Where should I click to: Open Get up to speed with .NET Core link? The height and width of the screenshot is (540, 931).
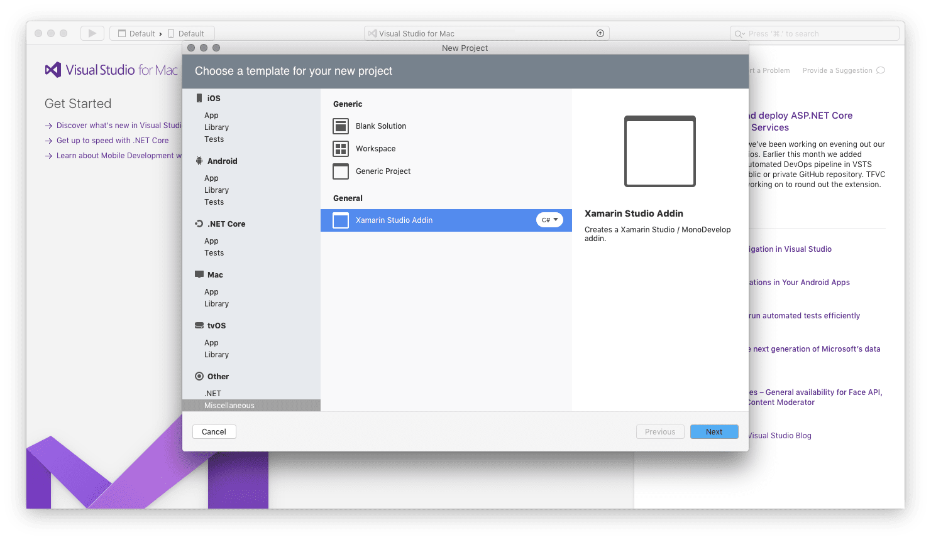[113, 141]
